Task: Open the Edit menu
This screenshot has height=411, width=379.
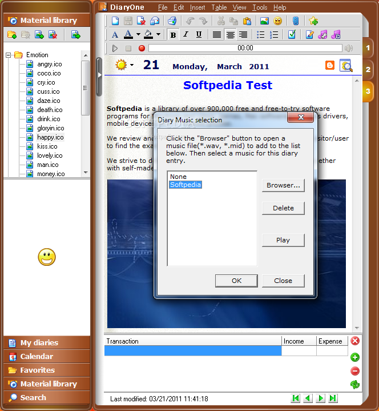Action: [x=179, y=7]
